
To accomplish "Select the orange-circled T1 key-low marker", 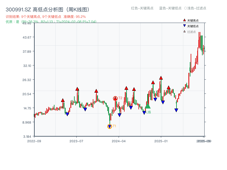I will (110, 126).
